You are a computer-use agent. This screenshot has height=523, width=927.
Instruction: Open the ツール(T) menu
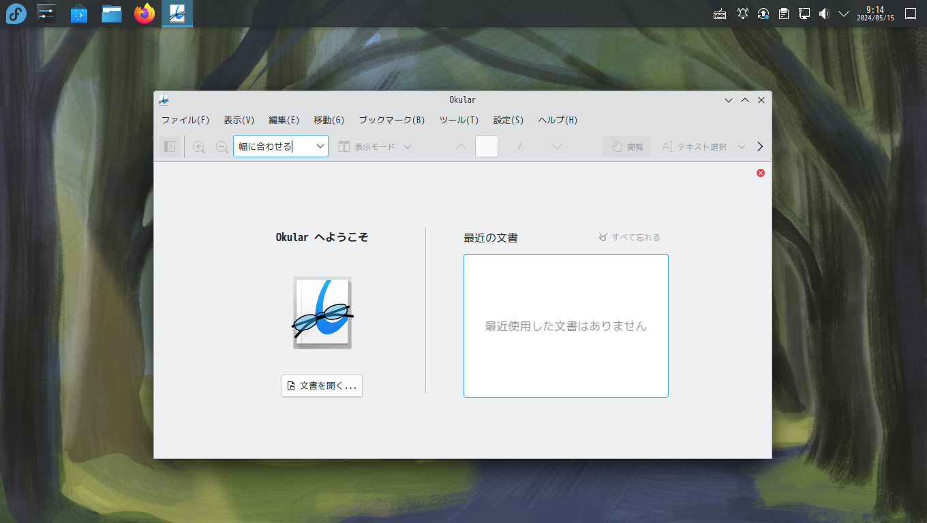[x=459, y=120]
